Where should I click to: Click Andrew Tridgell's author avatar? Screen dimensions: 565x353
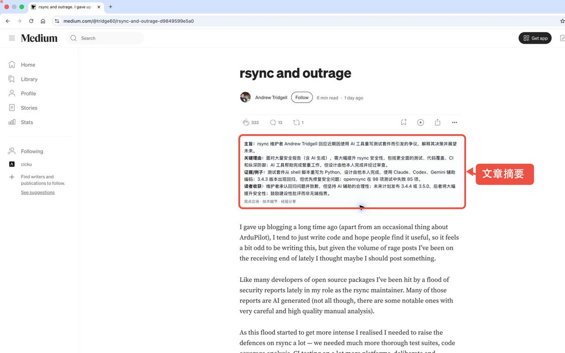coord(245,97)
